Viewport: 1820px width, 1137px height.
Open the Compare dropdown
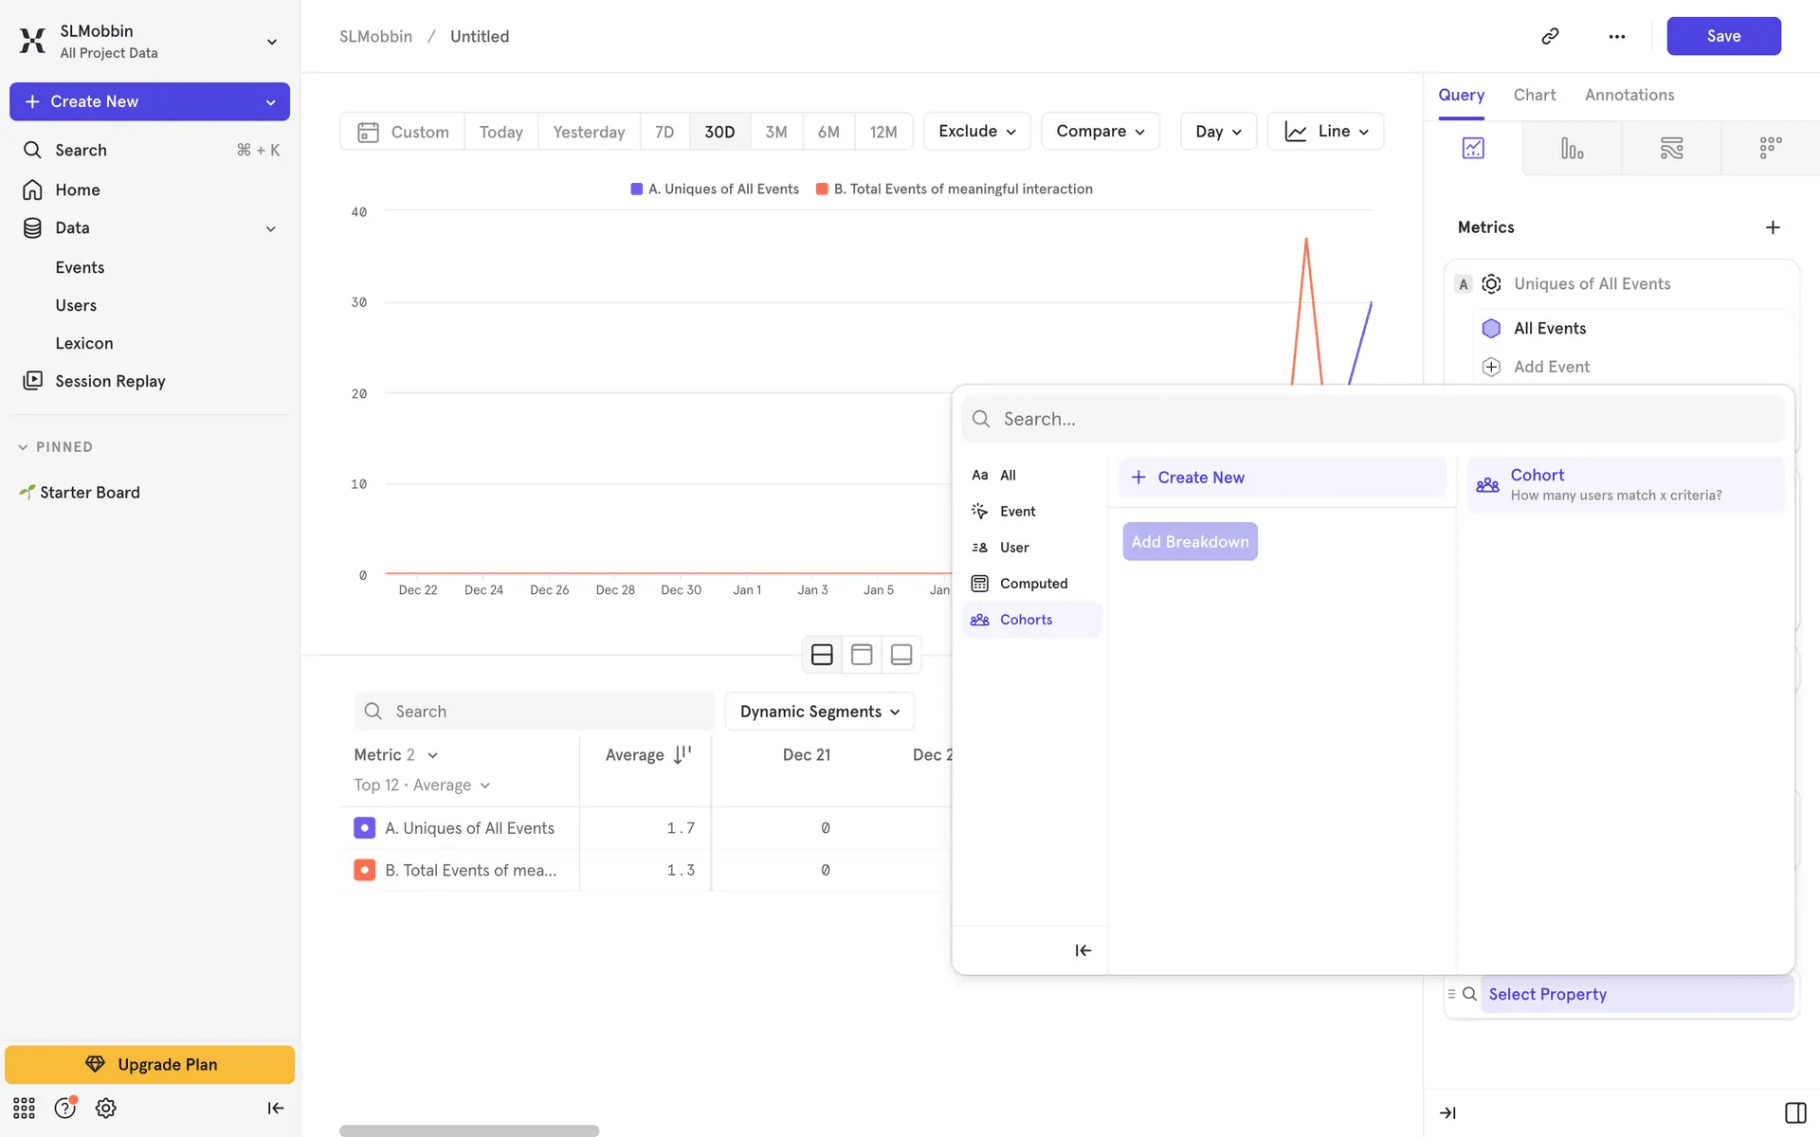coord(1100,132)
